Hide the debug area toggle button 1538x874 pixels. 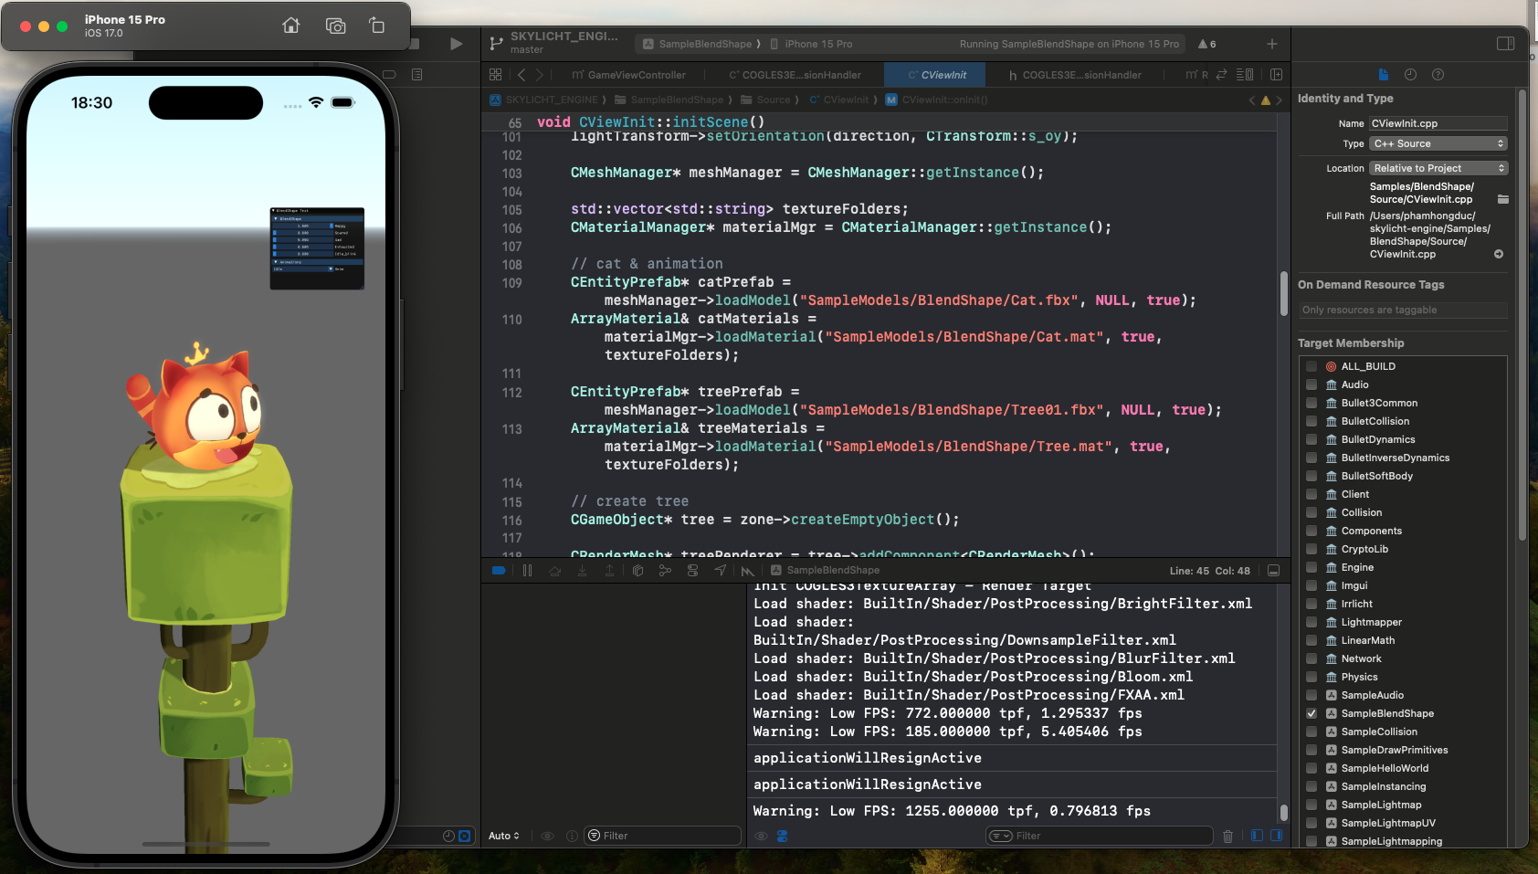pos(1273,571)
